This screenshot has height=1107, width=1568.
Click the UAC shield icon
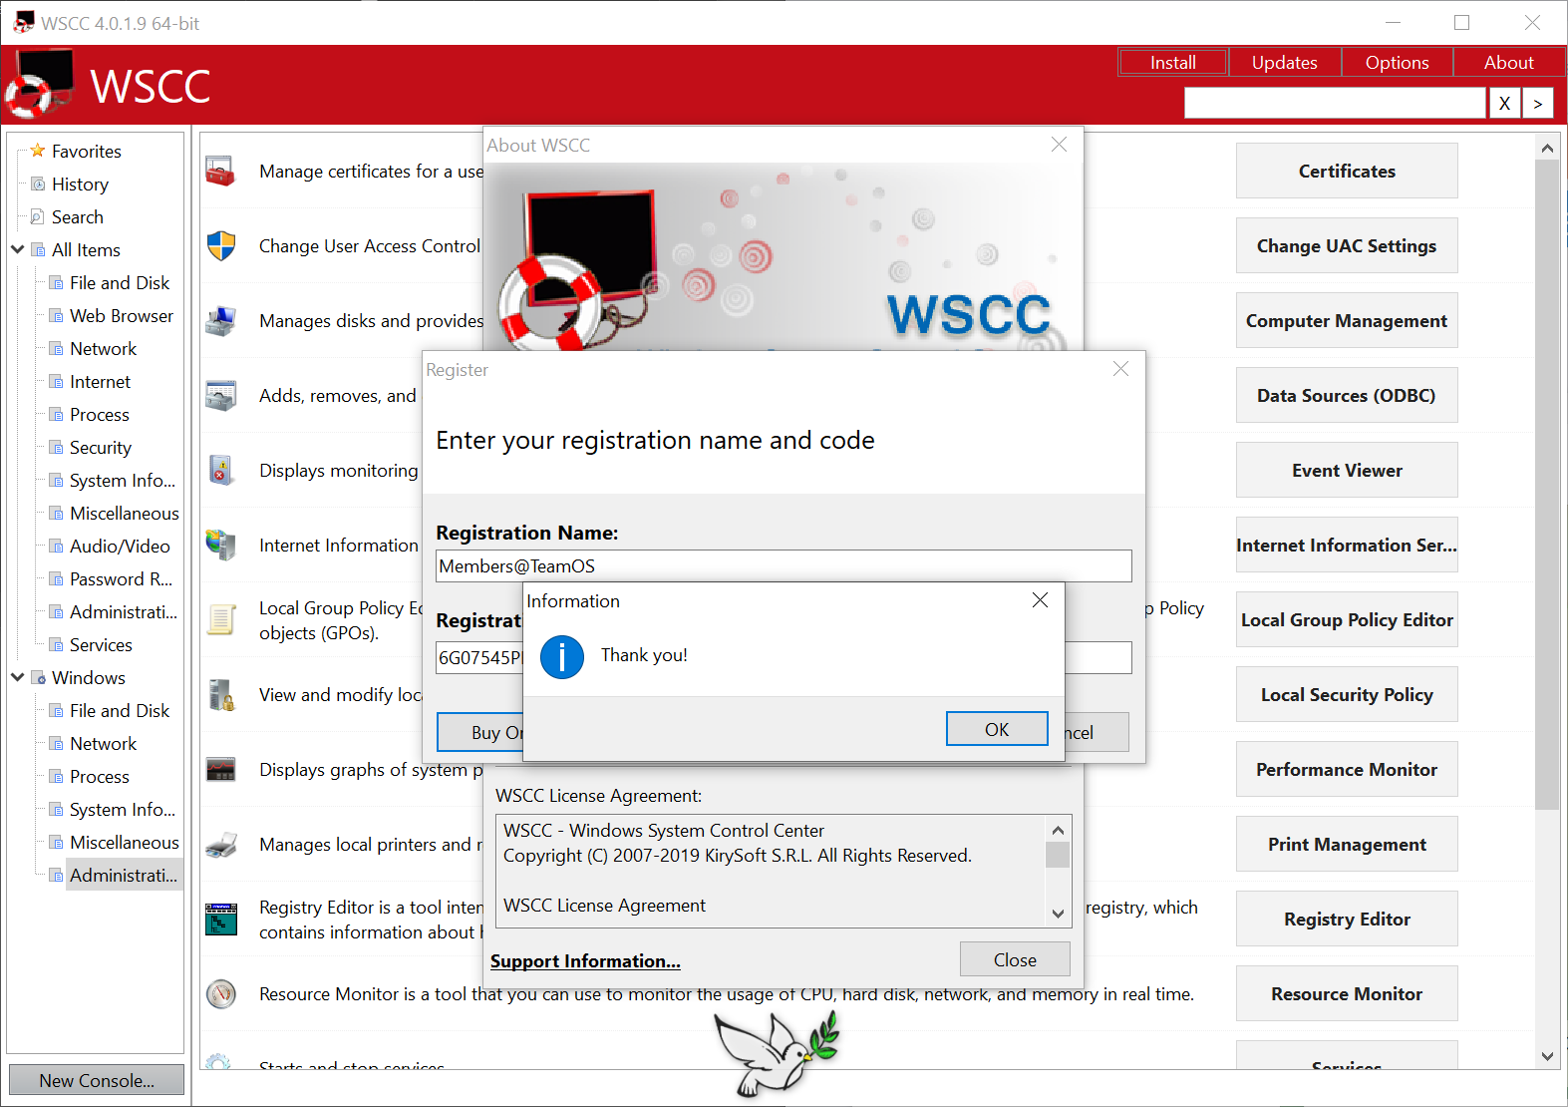(220, 246)
